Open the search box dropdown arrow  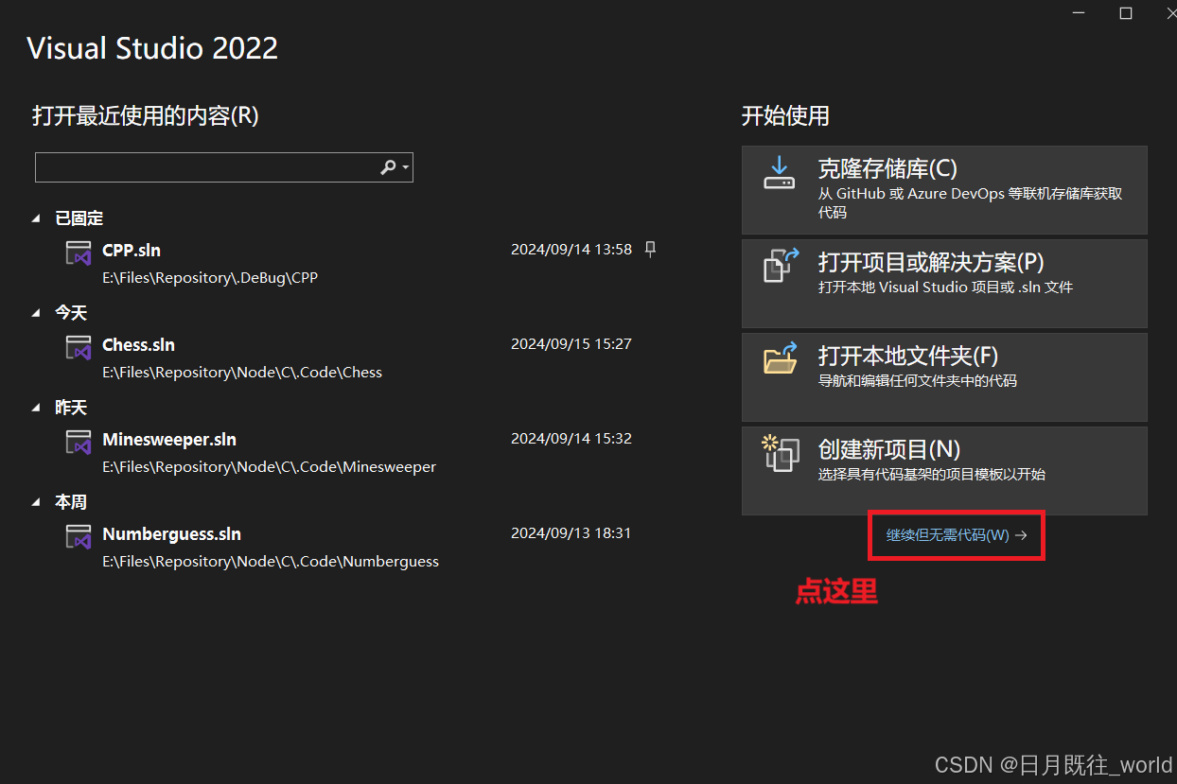point(406,167)
